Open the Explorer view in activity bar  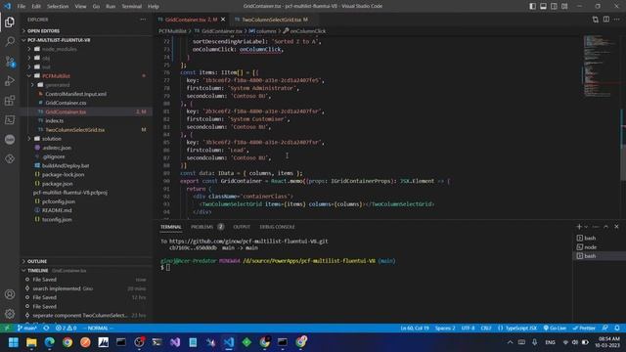click(10, 22)
